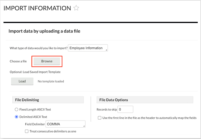Click the No template loaded status text

(51, 81)
